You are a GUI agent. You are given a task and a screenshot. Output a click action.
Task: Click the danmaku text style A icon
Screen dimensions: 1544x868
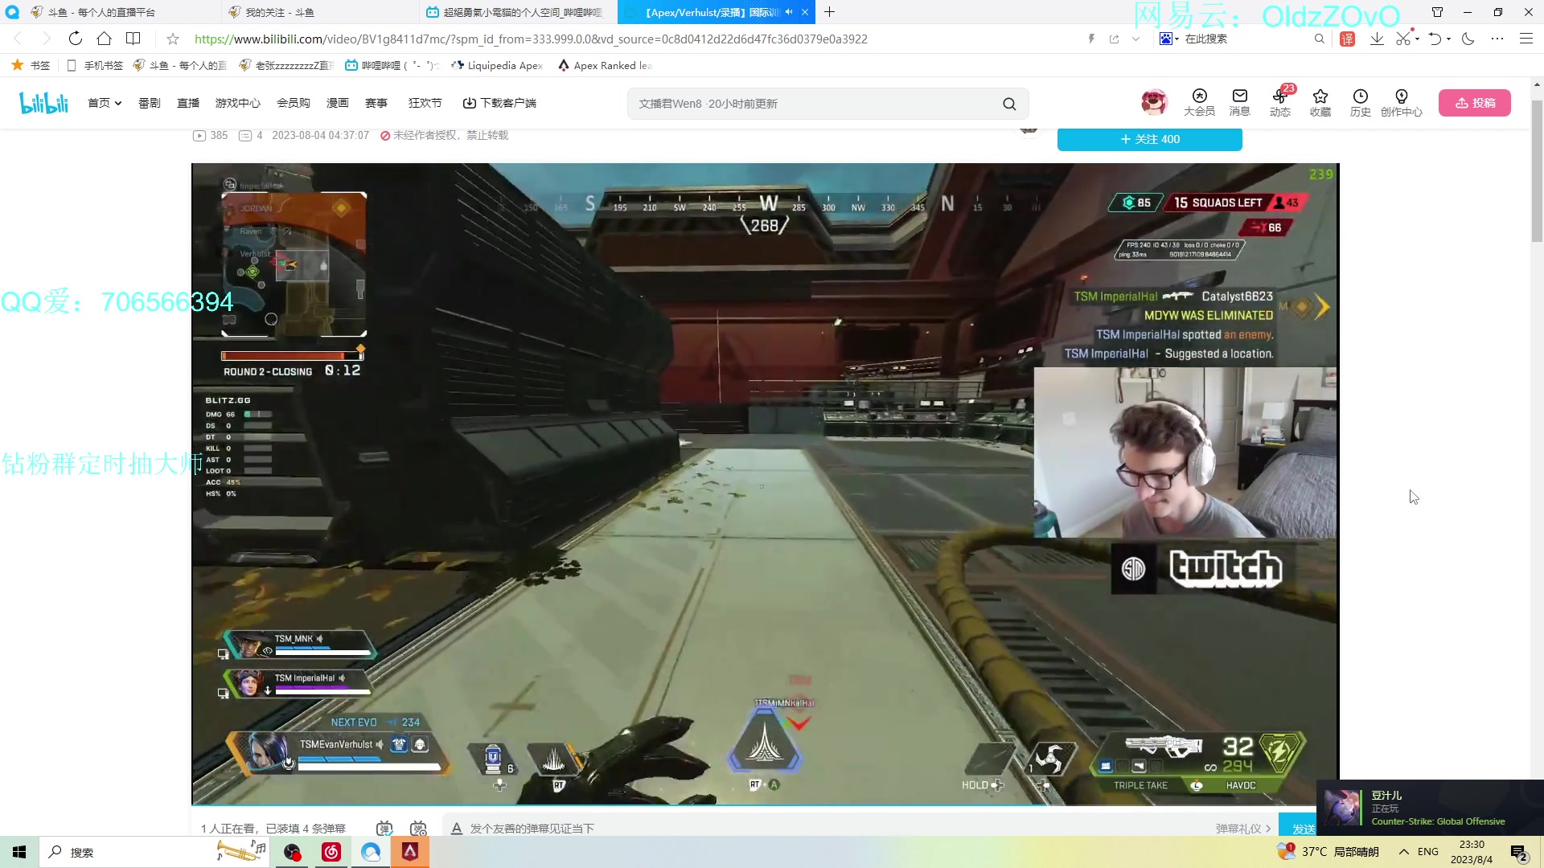[456, 828]
